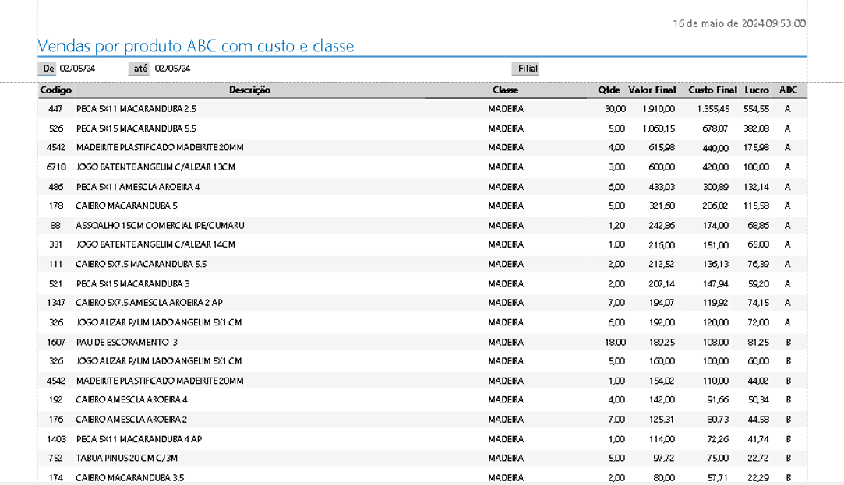Click the Qtde column header

pos(609,90)
